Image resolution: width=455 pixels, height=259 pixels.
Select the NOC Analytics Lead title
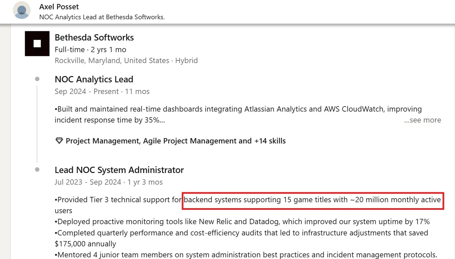click(x=94, y=79)
